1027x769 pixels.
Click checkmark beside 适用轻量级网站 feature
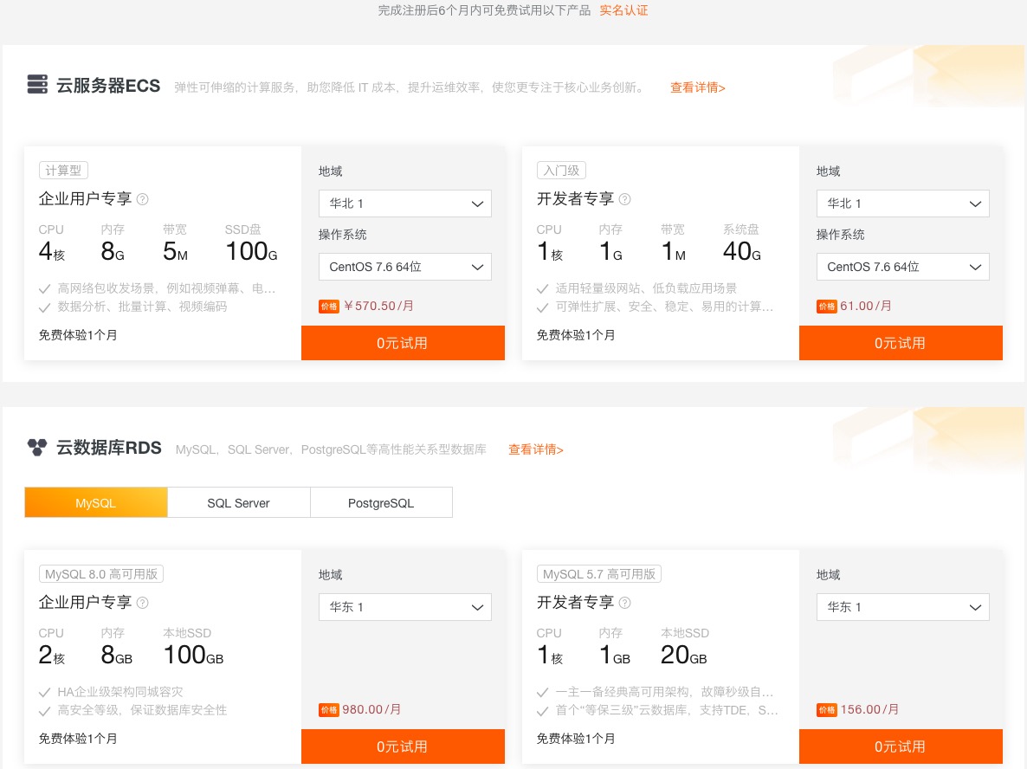click(542, 289)
